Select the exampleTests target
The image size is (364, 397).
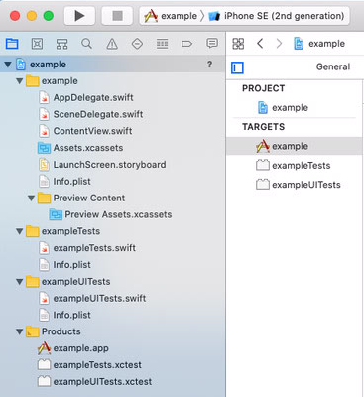[295, 165]
